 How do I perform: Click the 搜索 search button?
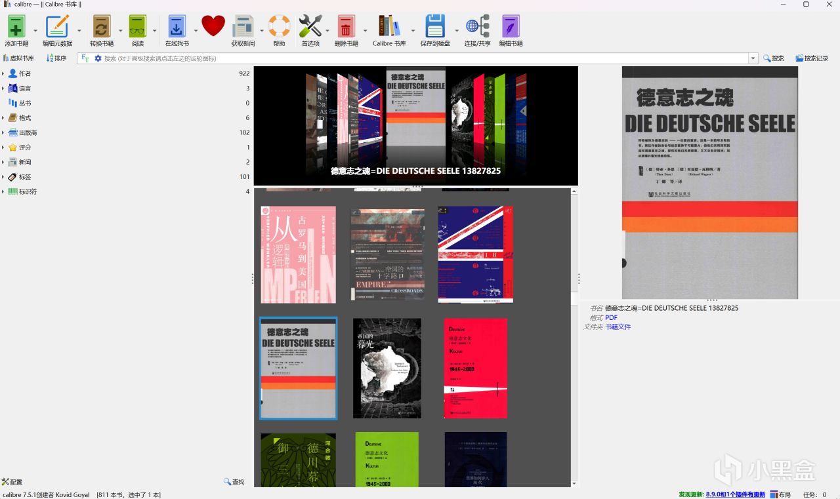pyautogui.click(x=774, y=58)
